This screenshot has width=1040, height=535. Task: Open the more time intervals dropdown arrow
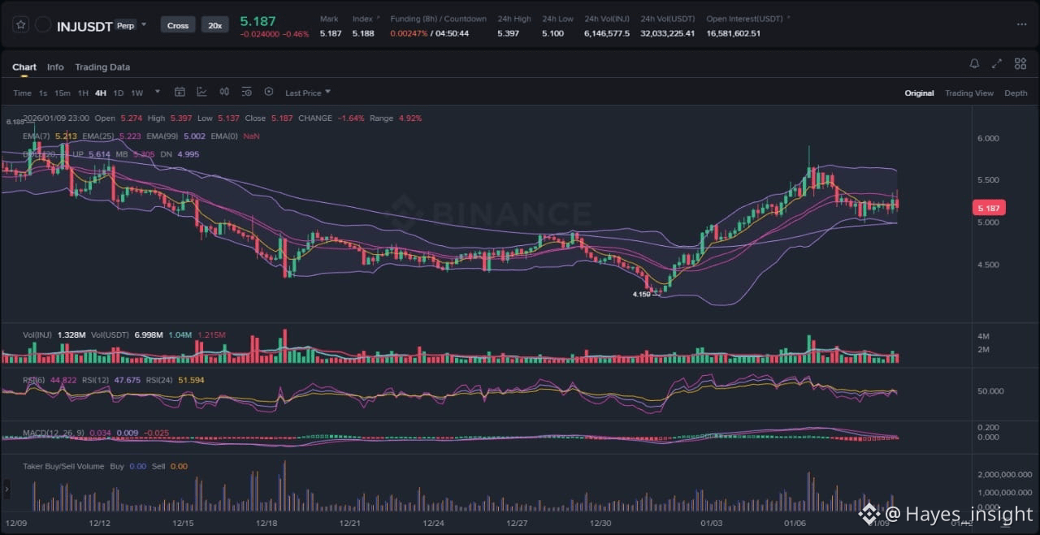(158, 93)
